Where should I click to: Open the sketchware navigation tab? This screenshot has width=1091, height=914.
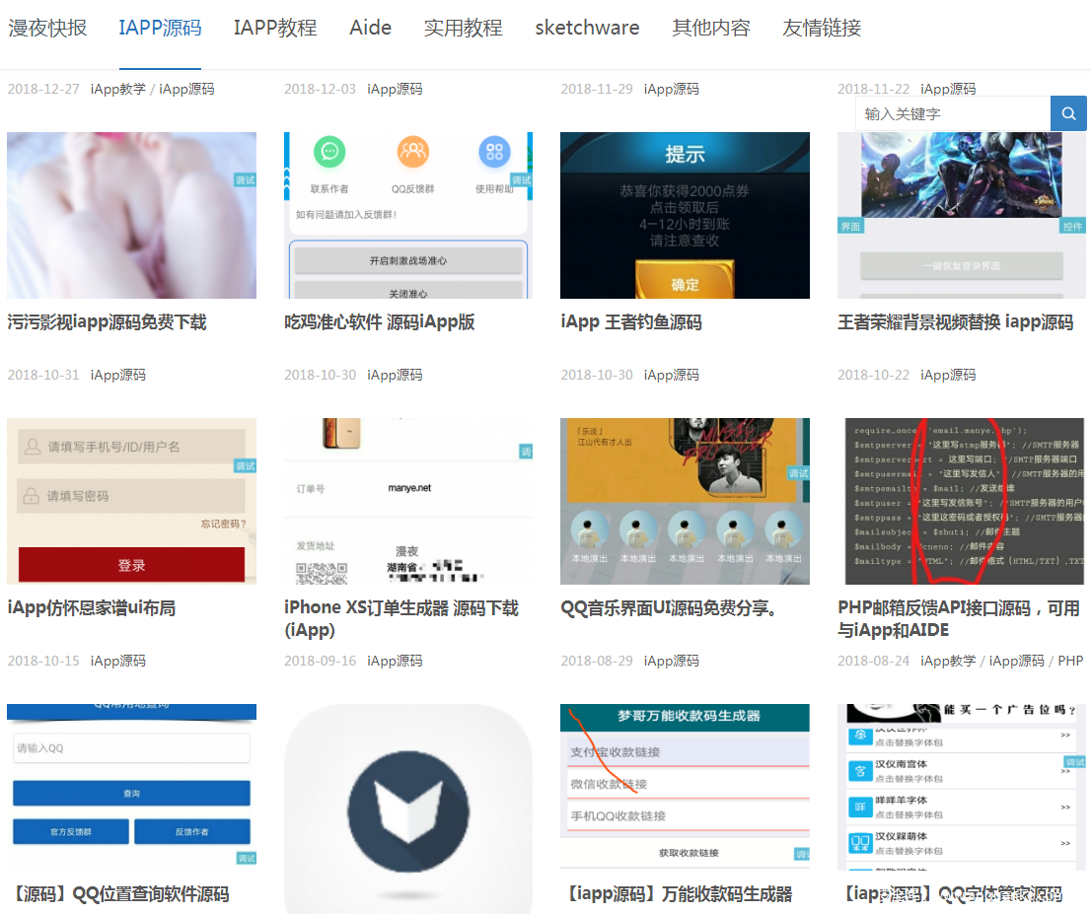(587, 28)
